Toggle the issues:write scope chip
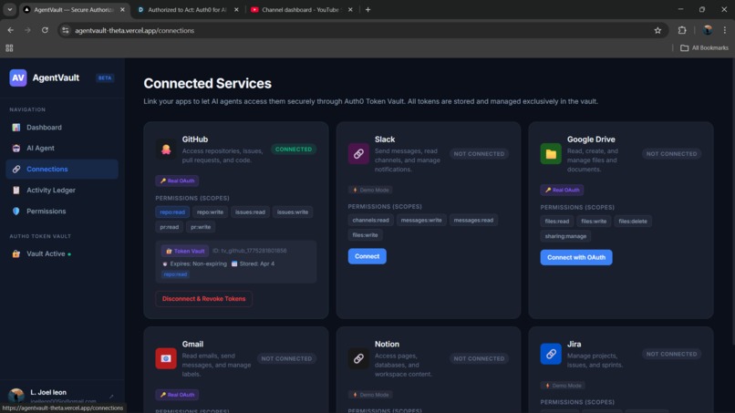 [x=293, y=212]
